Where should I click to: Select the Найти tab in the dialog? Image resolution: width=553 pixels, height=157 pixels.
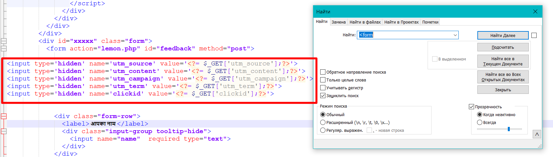tap(322, 22)
